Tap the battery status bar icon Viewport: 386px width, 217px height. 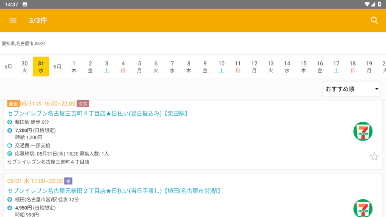(380, 4)
